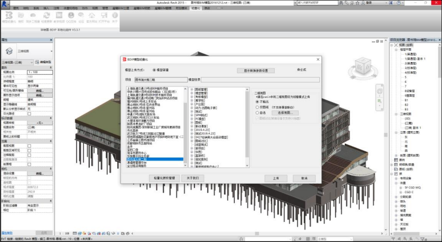Expand the [图纸管理] node in dialog tree
The height and width of the screenshot is (242, 442).
(x=192, y=89)
